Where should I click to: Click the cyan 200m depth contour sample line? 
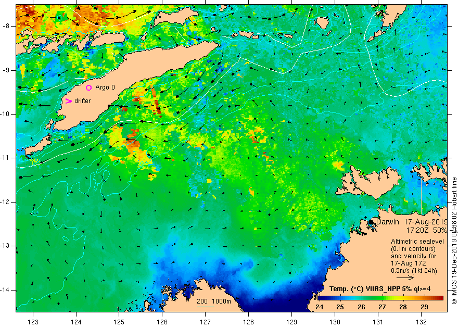click(x=206, y=307)
